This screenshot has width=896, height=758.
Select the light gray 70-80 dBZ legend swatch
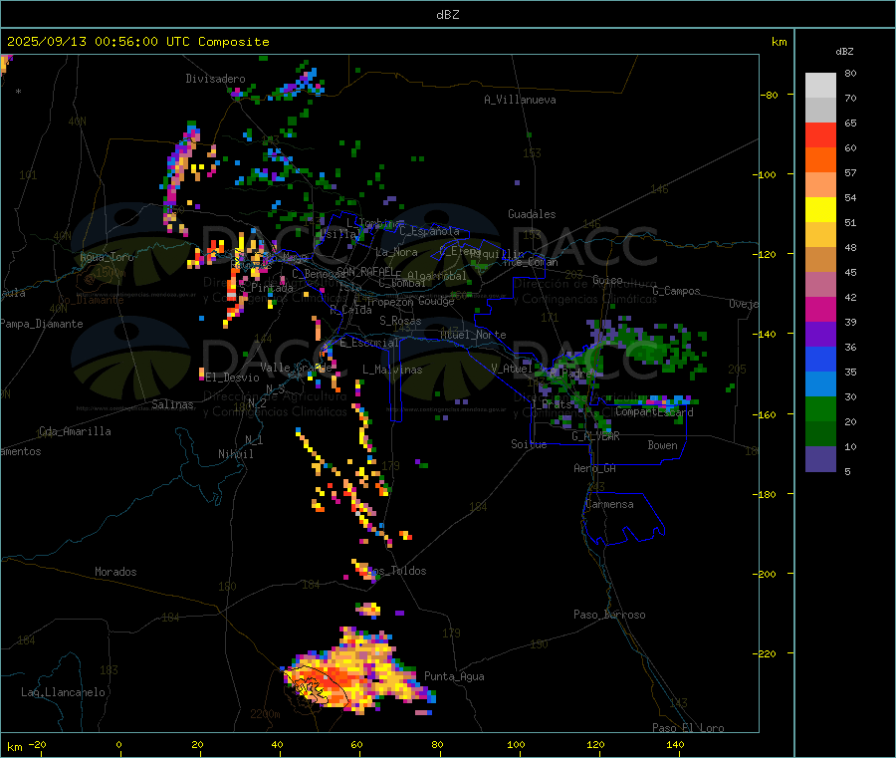[x=820, y=86]
